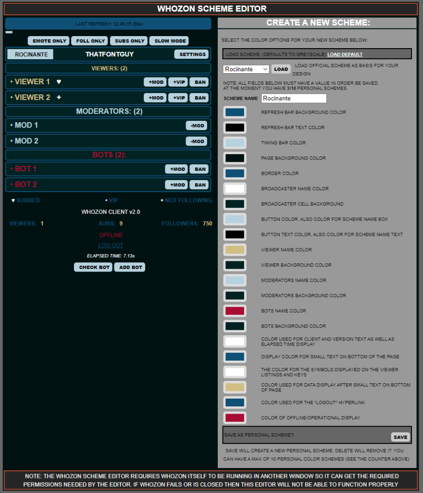
Task: Open the Settings button in broadcaster row
Action: tap(192, 54)
